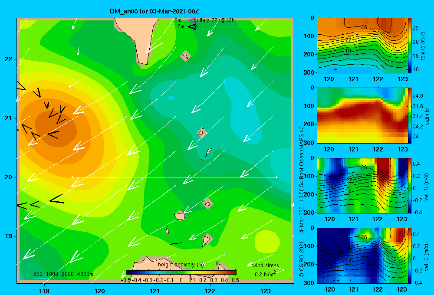Image resolution: width=434 pixels, height=295 pixels.
Task: Click the "25" tick on temperature scale
Action: click(416, 28)
